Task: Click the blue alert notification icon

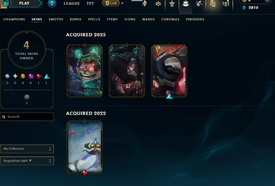Action: click(x=52, y=4)
